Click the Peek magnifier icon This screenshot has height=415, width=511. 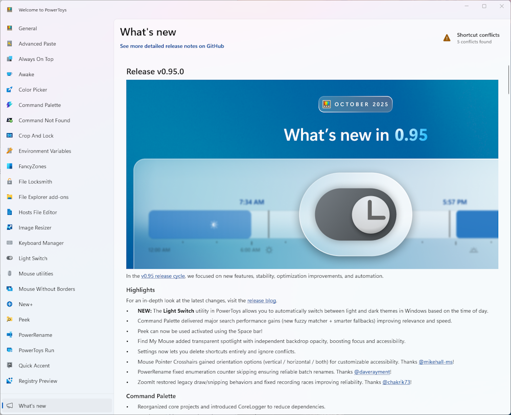pyautogui.click(x=9, y=320)
